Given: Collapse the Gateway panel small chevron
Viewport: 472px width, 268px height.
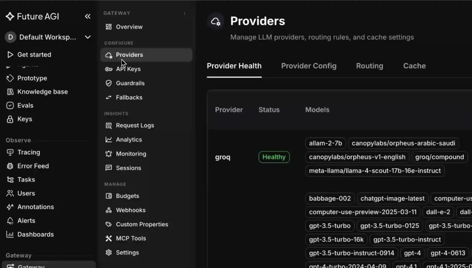Looking at the screenshot, I should (185, 13).
